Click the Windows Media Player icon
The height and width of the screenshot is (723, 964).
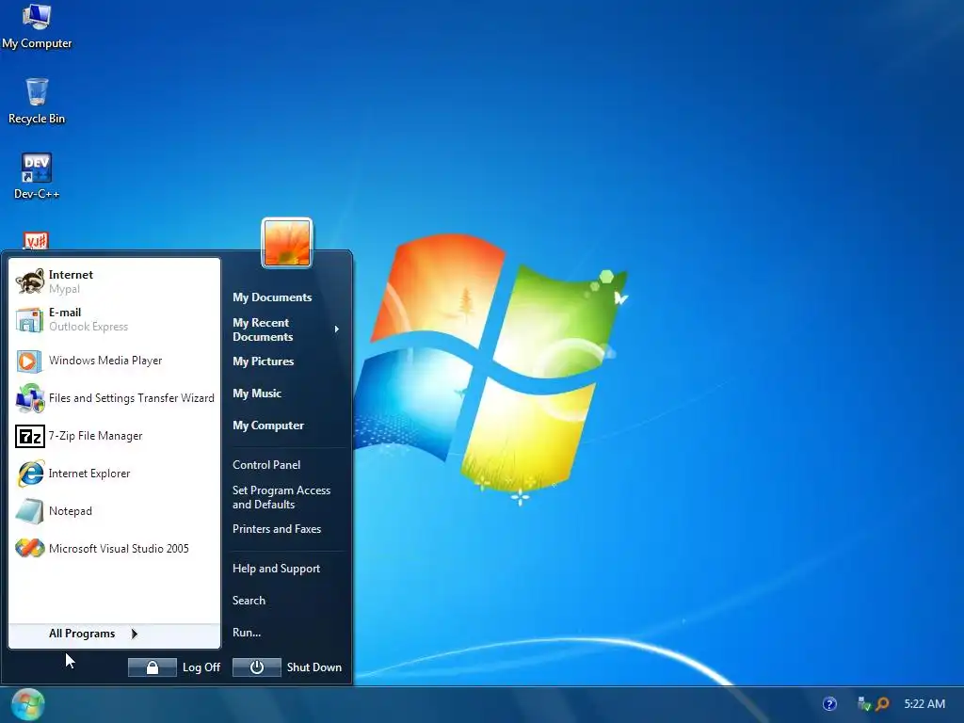(x=29, y=361)
